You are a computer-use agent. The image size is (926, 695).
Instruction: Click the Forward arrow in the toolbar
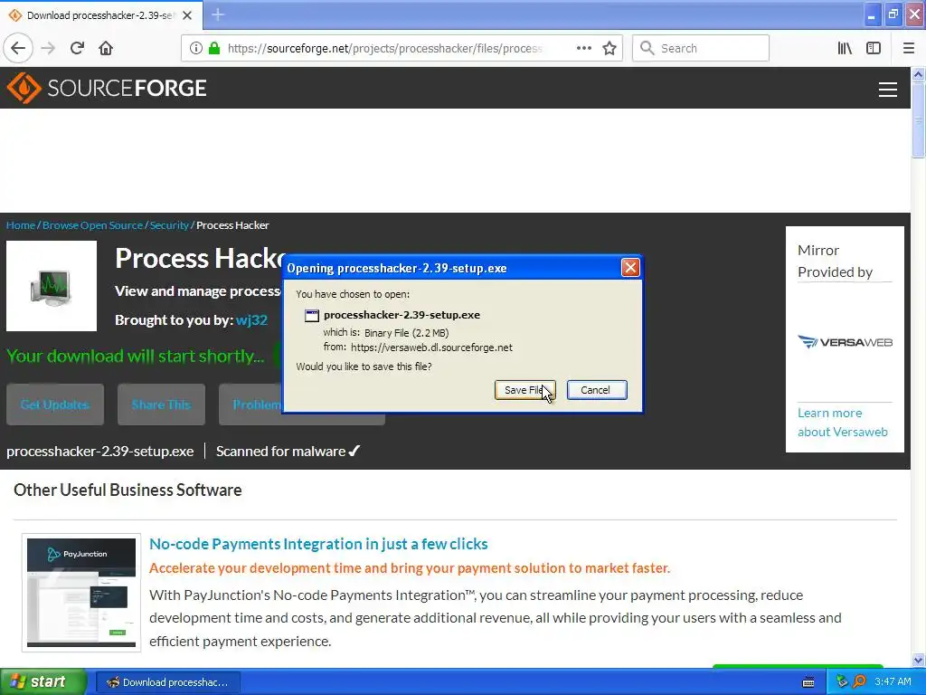tap(48, 48)
